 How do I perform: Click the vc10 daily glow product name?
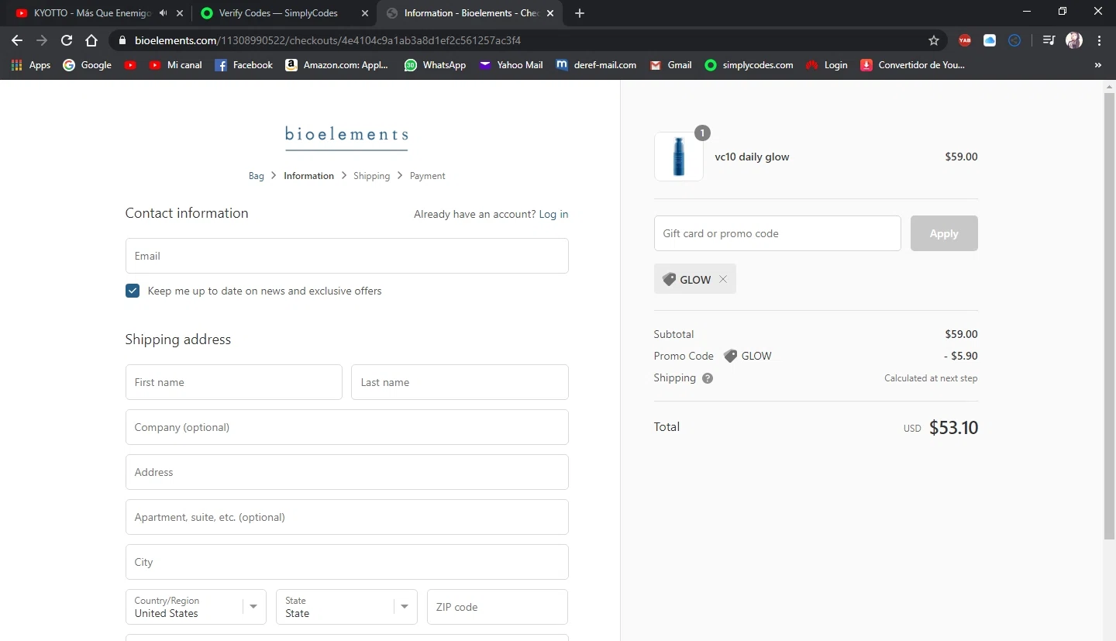[x=752, y=157]
